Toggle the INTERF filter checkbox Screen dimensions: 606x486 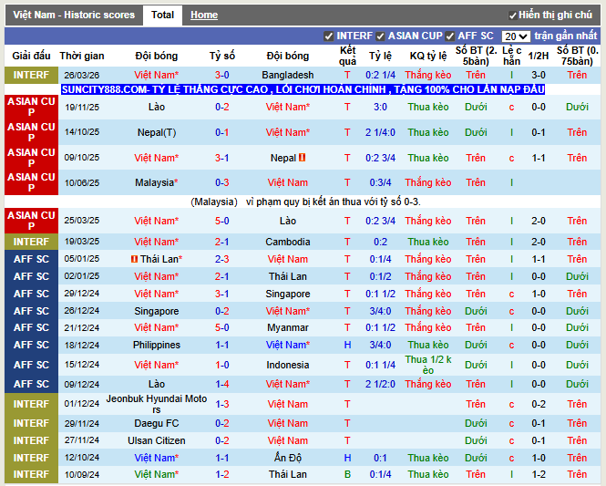329,36
